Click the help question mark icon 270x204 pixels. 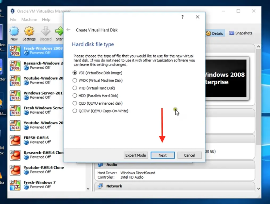182,17
